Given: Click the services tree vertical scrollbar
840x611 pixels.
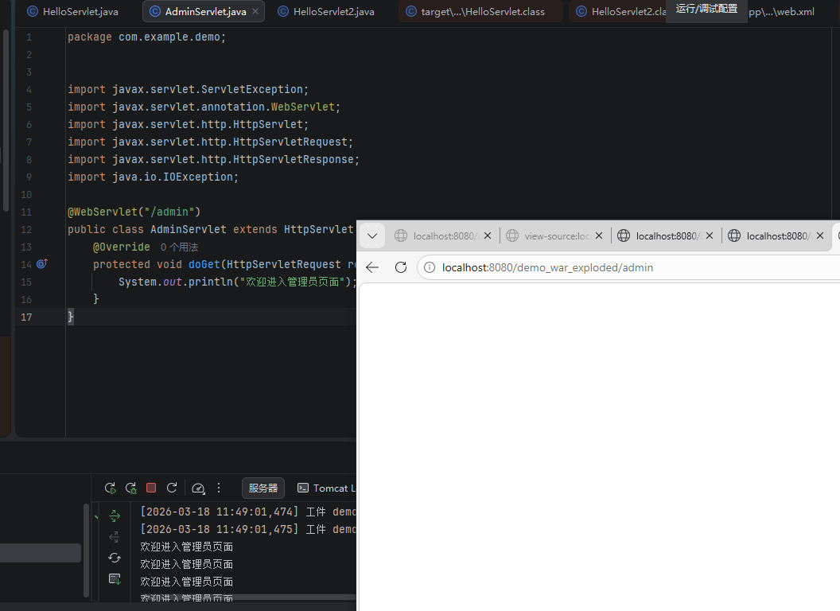Looking at the screenshot, I should pos(86,551).
